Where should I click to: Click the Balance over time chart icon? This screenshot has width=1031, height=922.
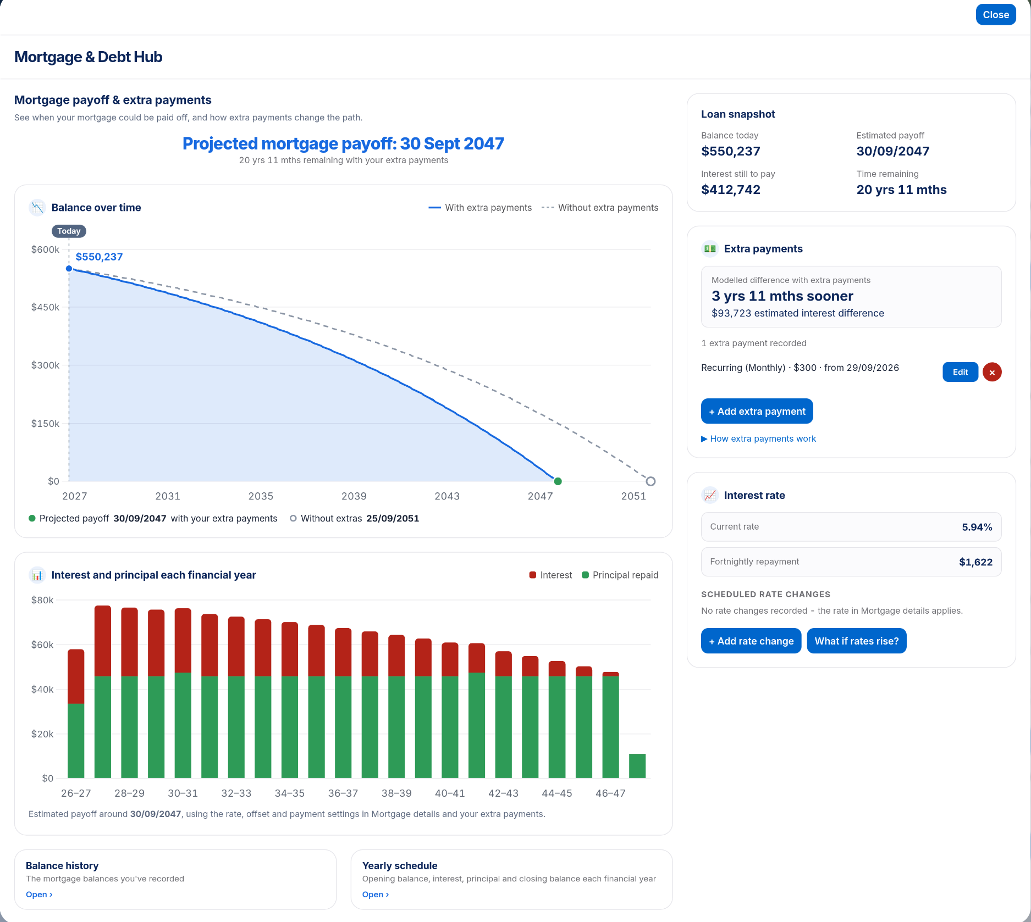pyautogui.click(x=37, y=208)
